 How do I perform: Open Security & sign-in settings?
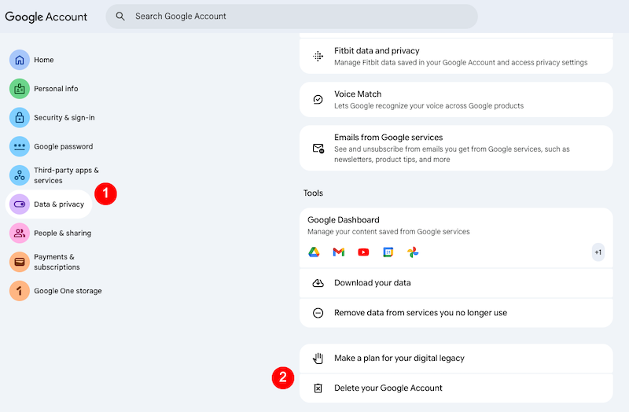coord(52,117)
